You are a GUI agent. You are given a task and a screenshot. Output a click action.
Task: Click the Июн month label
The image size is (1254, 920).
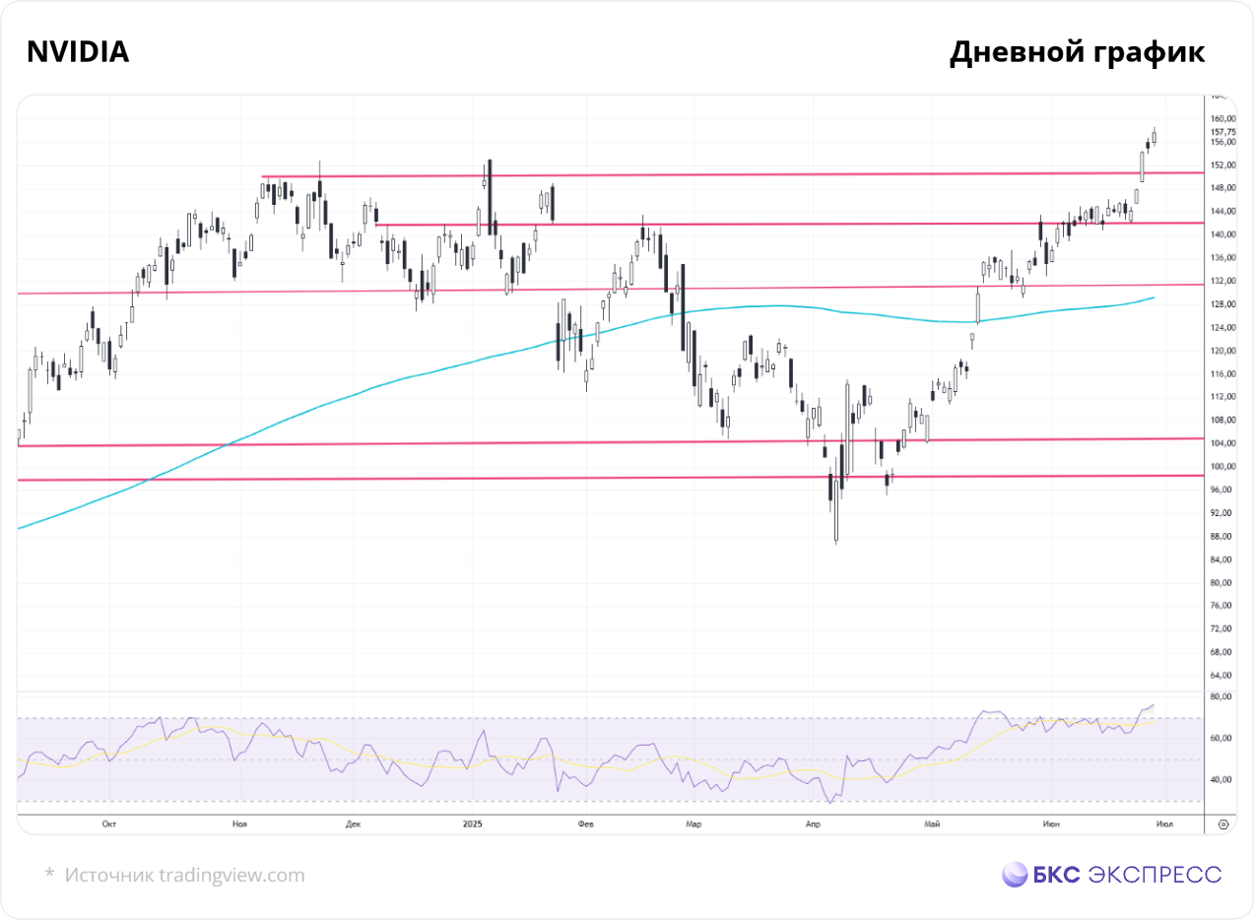(x=1050, y=822)
